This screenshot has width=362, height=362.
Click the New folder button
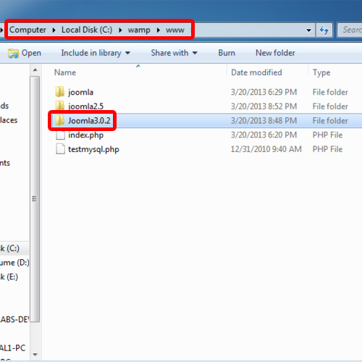tap(275, 53)
